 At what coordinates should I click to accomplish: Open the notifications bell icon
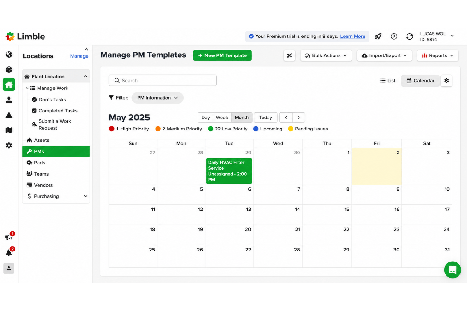pyautogui.click(x=9, y=252)
